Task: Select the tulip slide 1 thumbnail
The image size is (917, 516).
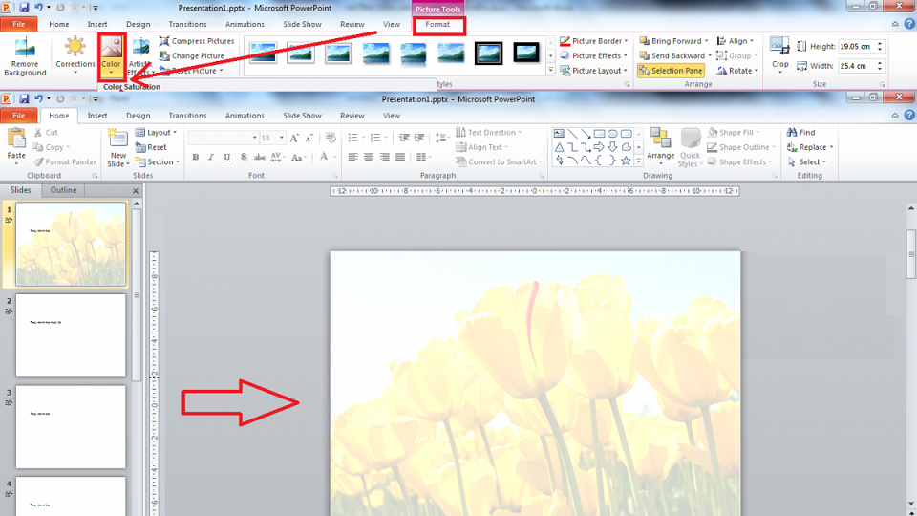Action: pos(71,244)
